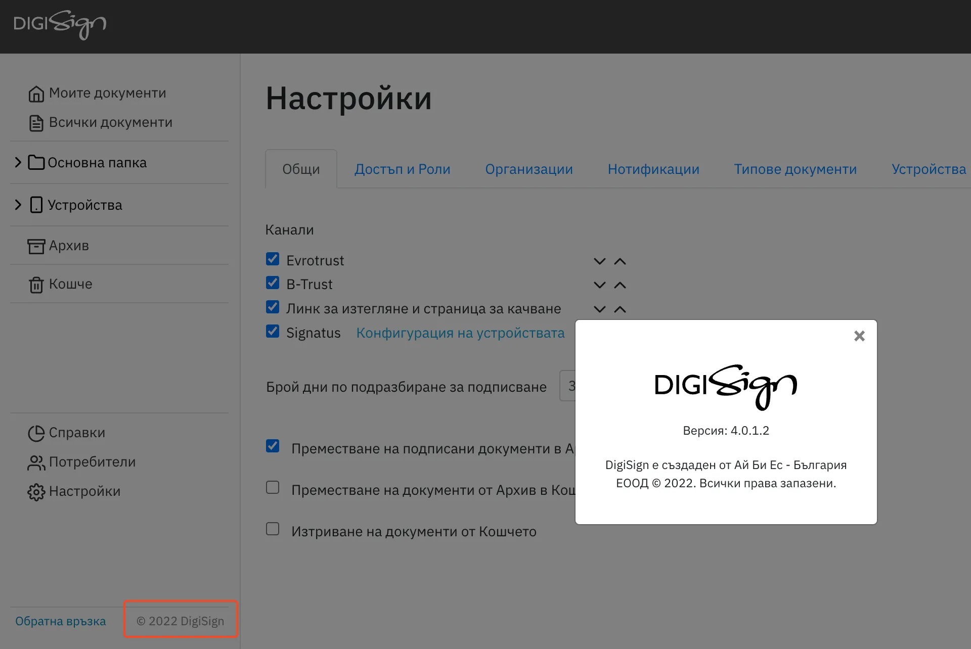Select the Общи tab
This screenshot has width=971, height=649.
coord(301,169)
